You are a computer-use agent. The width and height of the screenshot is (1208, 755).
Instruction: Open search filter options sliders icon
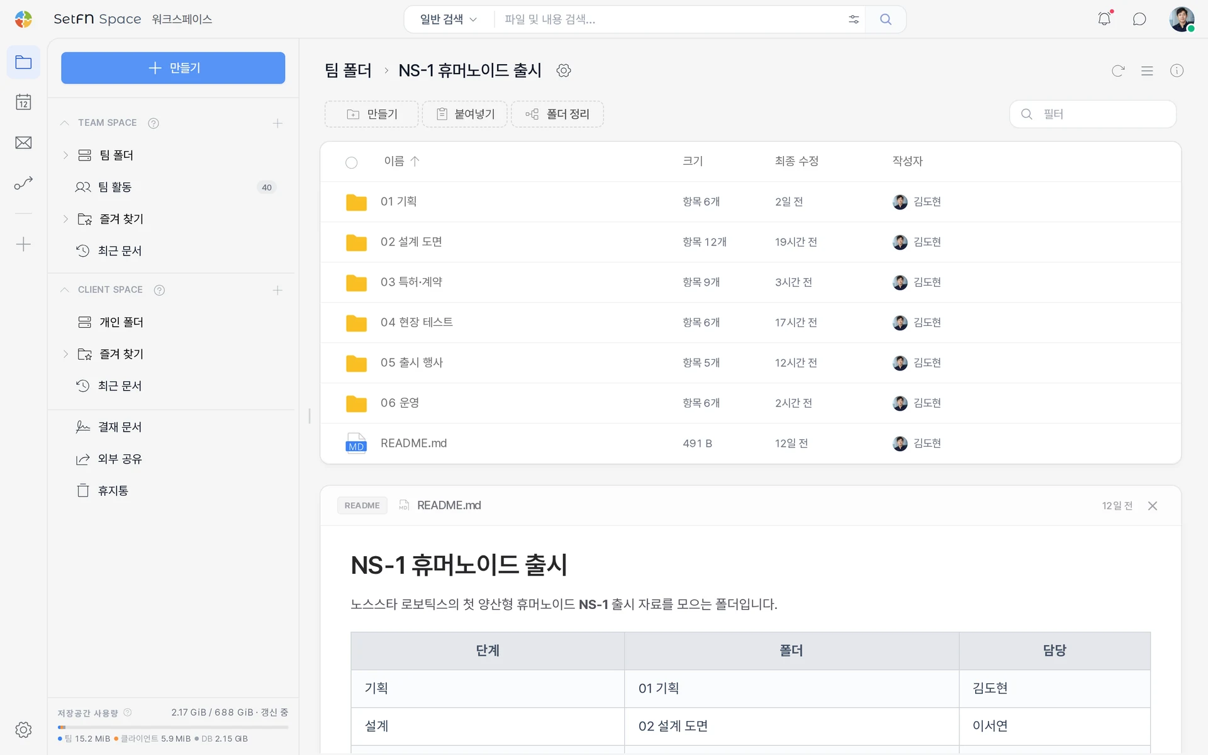[854, 20]
